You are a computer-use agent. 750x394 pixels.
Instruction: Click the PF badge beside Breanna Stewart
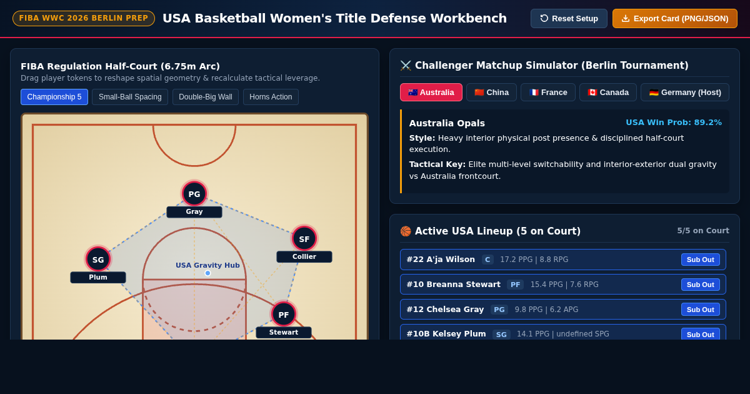pos(516,285)
